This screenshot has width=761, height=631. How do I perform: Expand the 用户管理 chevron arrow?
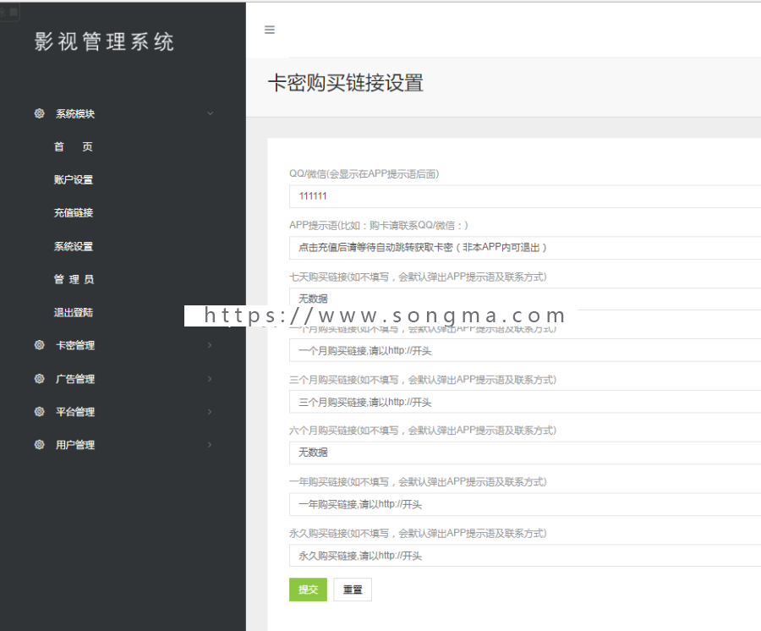pyautogui.click(x=211, y=445)
